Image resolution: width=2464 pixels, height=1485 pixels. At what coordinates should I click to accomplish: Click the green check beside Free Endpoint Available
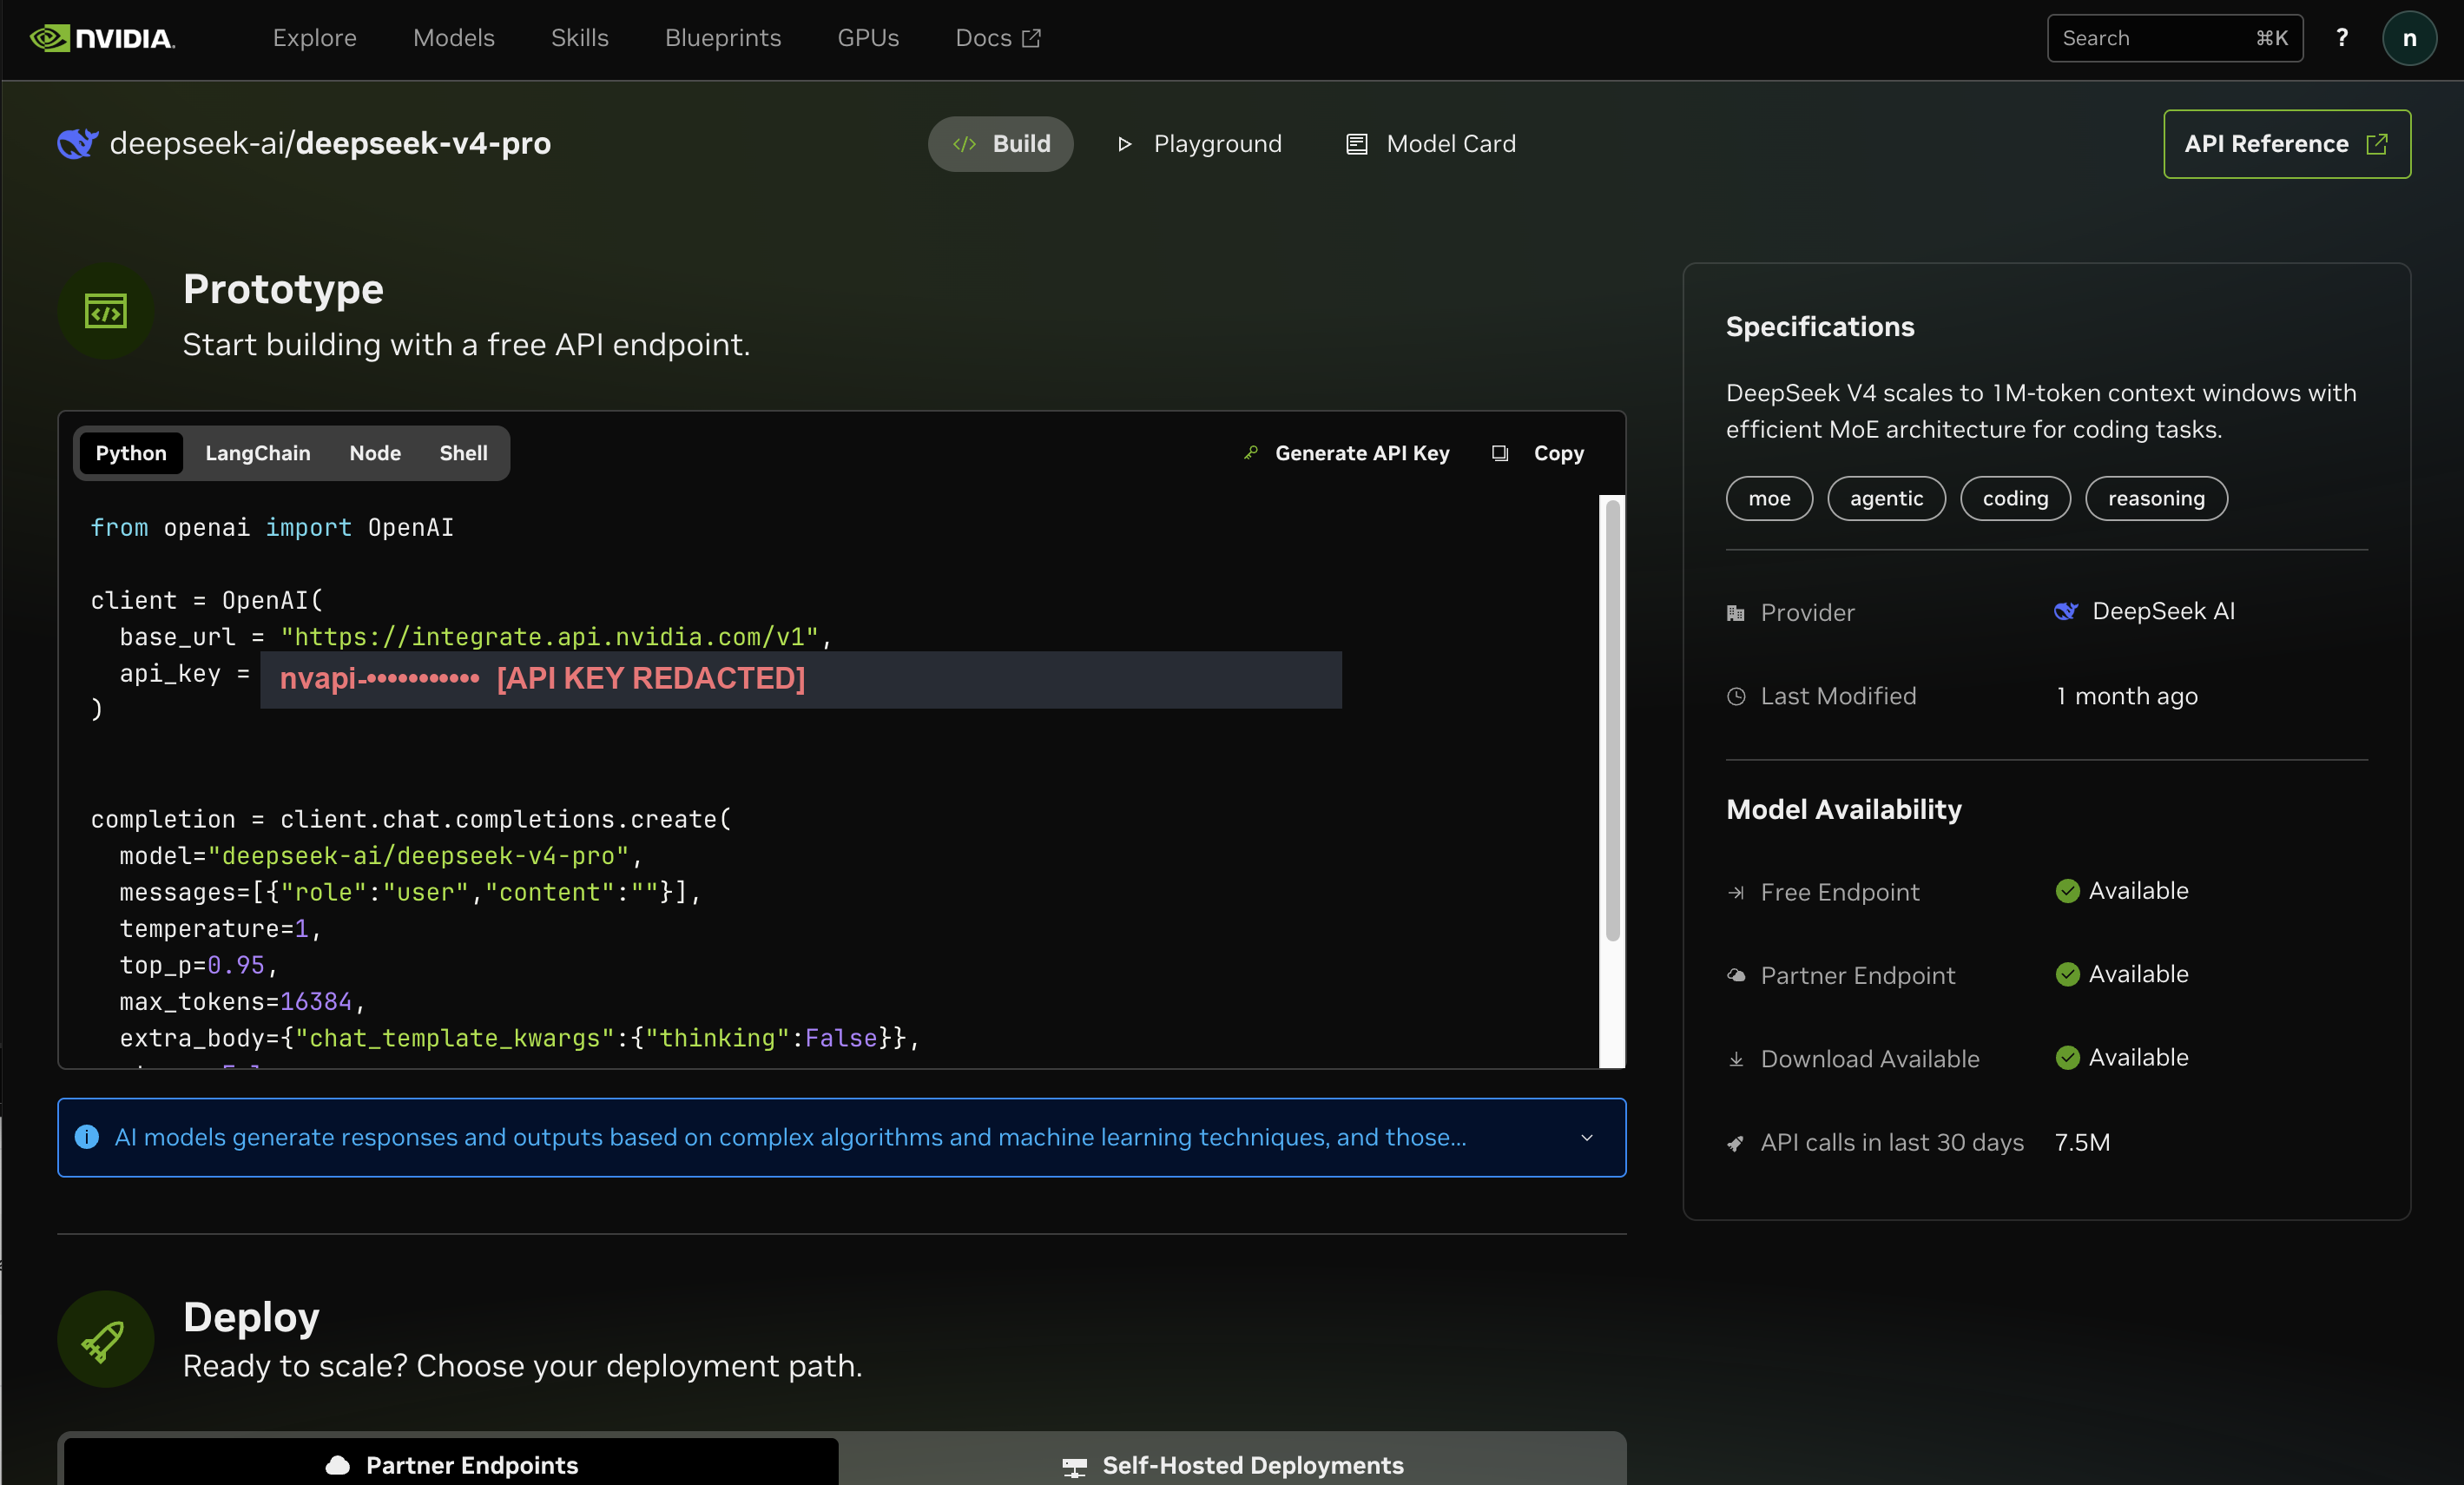[x=2067, y=891]
